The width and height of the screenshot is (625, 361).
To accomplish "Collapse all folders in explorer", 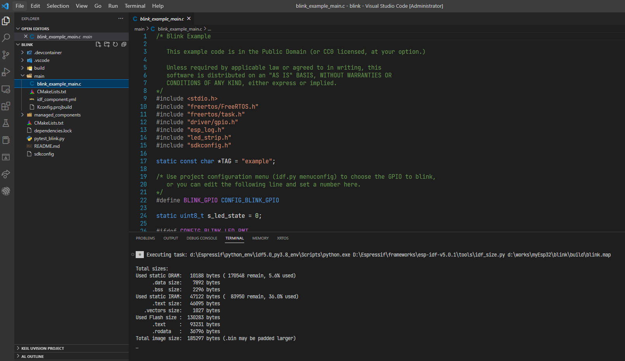I will coord(124,44).
